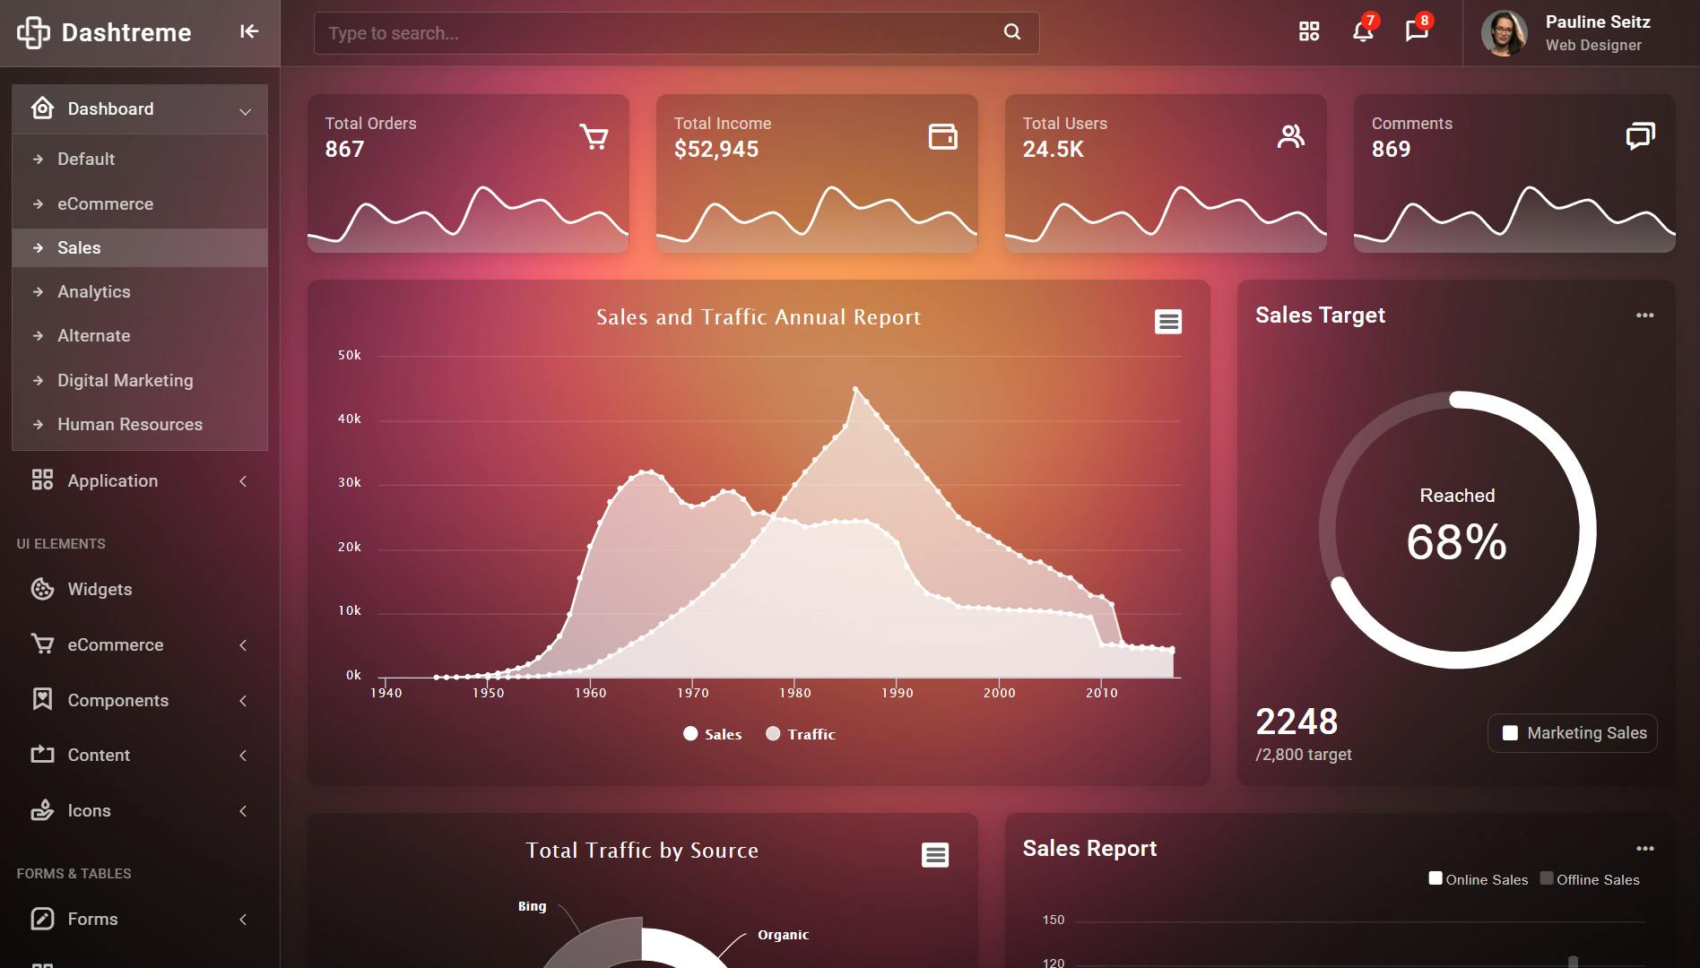The image size is (1700, 968).
Task: Expand the Components sidebar menu
Action: [x=140, y=700]
